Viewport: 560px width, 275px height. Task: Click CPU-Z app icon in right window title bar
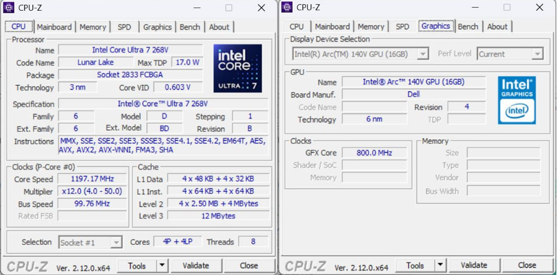click(x=287, y=7)
